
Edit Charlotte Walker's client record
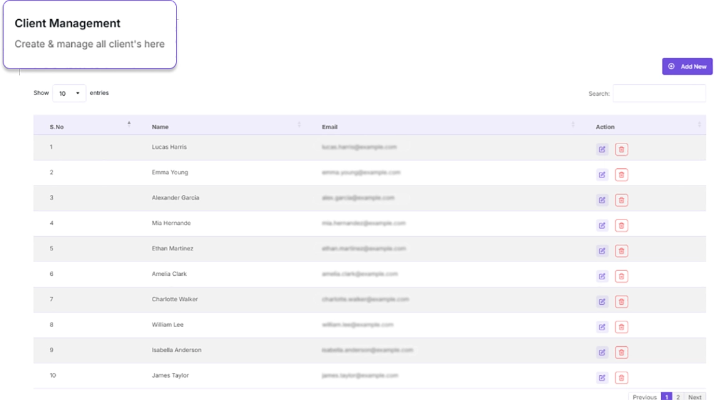pos(602,302)
